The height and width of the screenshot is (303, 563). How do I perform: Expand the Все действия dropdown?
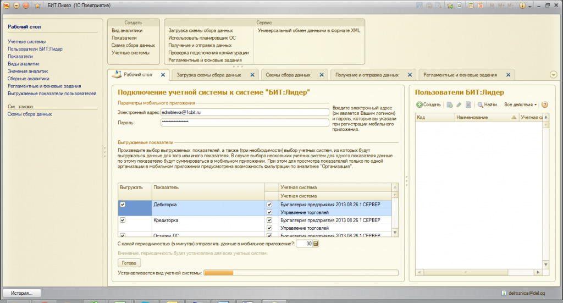[520, 104]
